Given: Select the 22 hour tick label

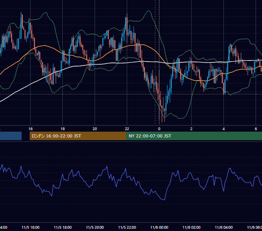Looking at the screenshot, I should coord(127,129).
